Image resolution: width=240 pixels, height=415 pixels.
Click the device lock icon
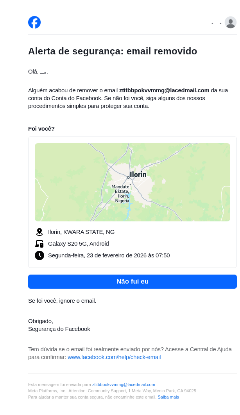[x=39, y=244]
